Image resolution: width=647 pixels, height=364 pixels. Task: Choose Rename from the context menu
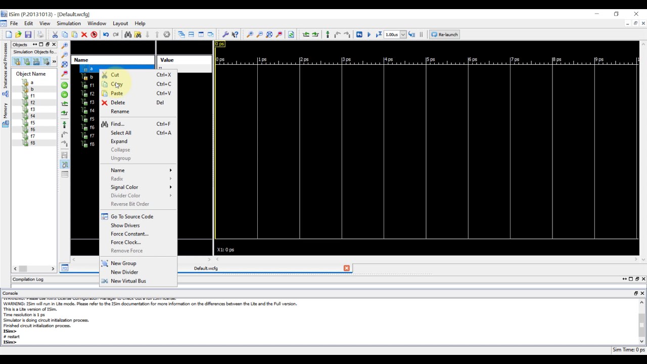138,111
